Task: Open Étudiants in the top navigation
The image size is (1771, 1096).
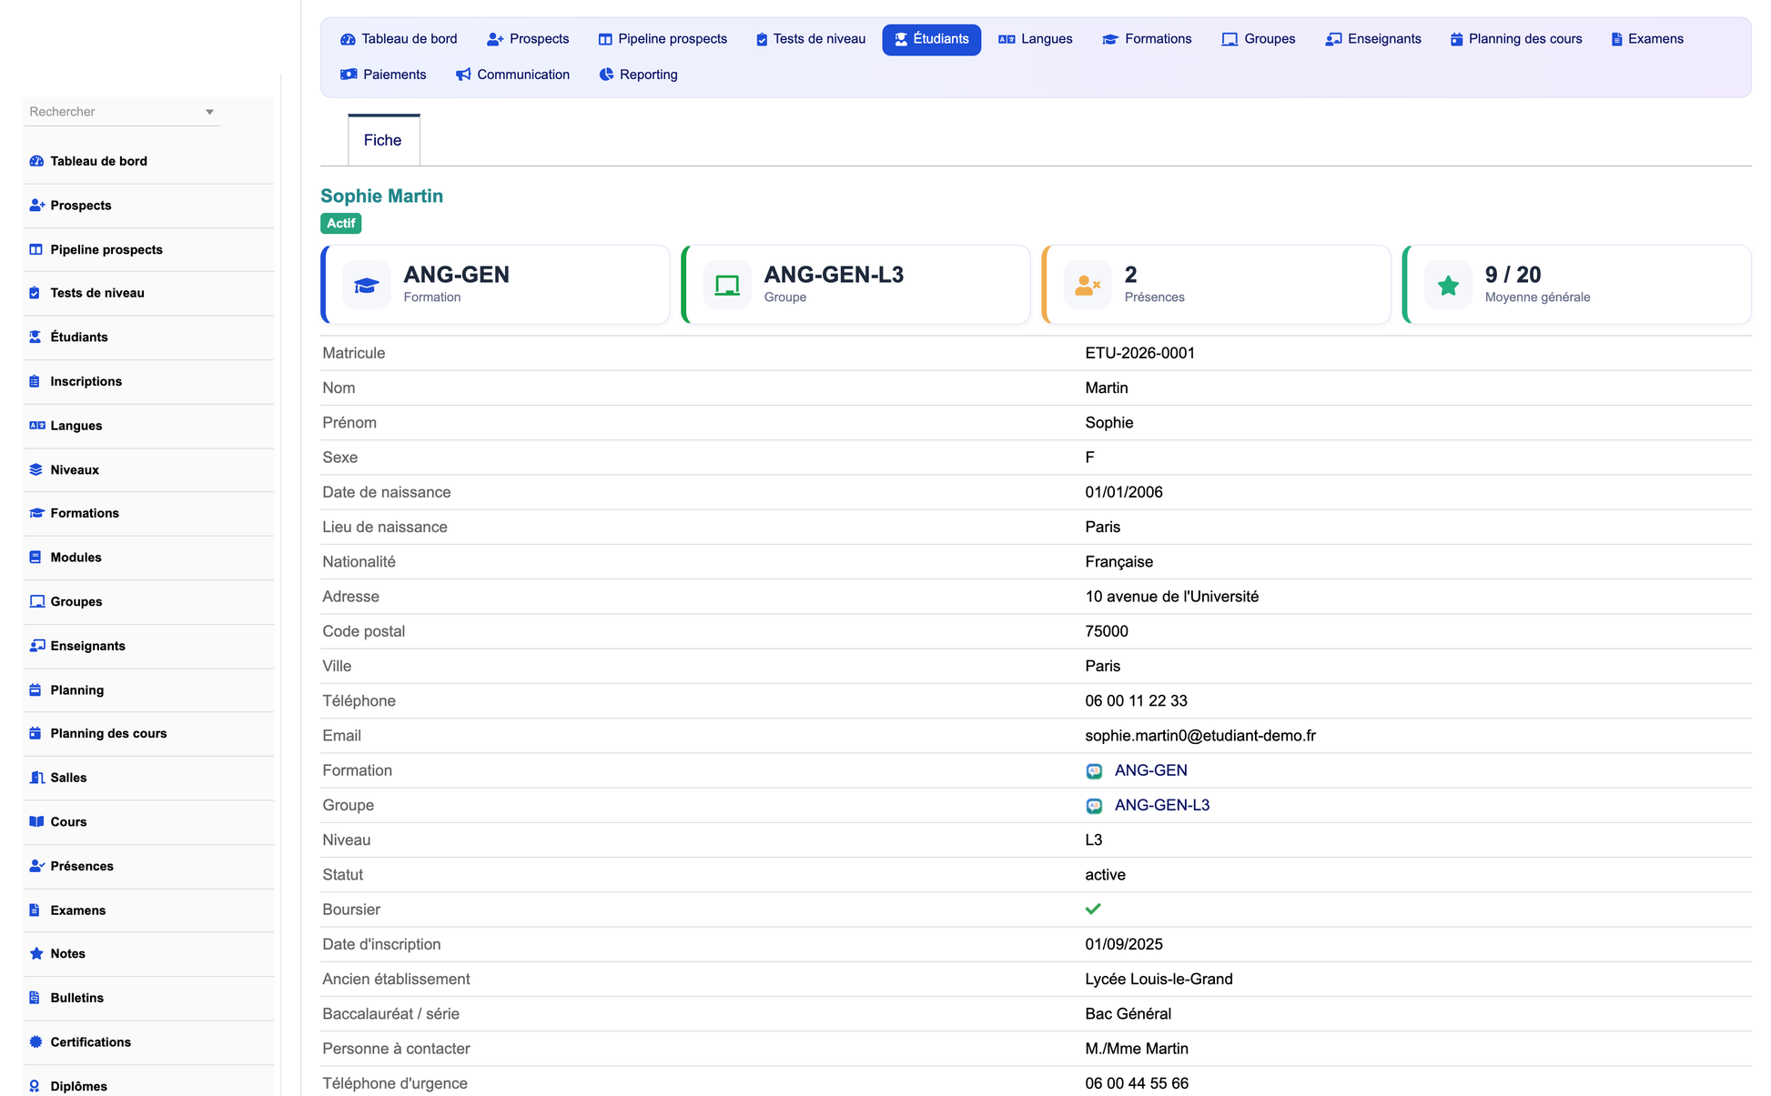Action: (931, 39)
